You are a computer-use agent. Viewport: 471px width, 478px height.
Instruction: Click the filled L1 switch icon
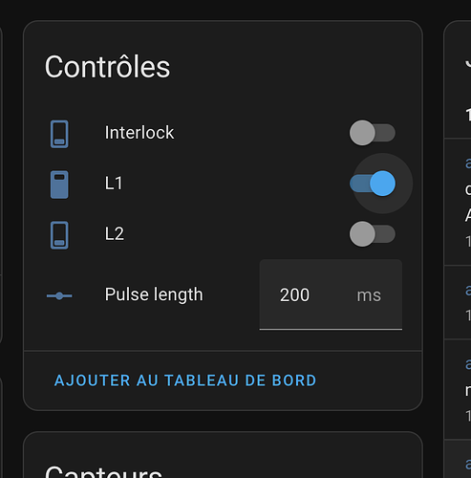coord(59,185)
